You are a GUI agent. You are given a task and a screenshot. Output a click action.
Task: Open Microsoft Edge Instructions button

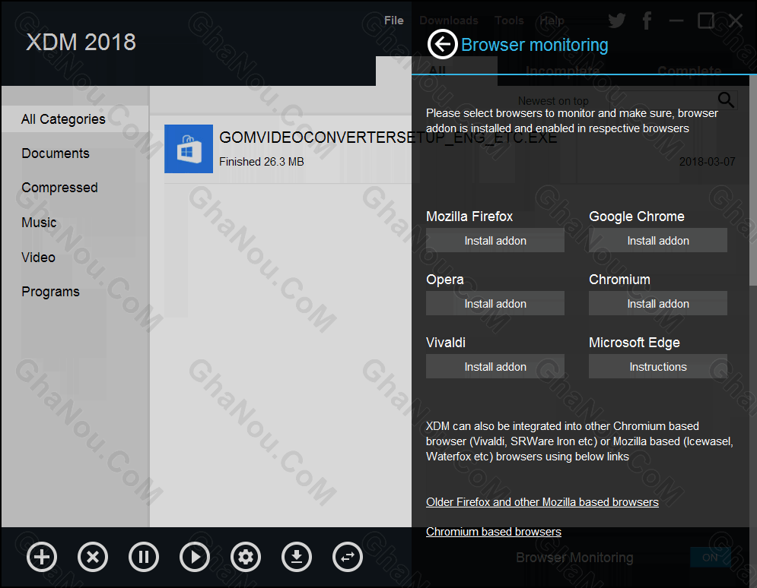[657, 367]
